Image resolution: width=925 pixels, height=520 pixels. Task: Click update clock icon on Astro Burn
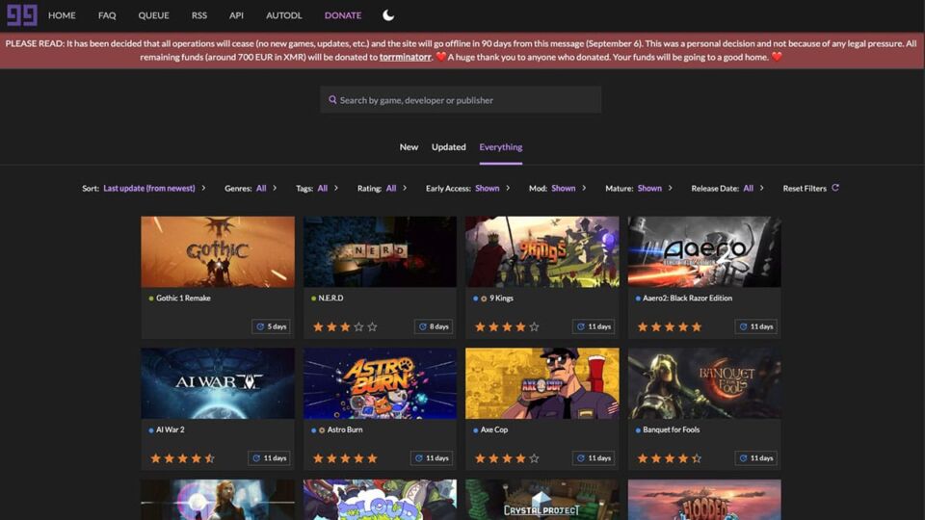(x=419, y=458)
